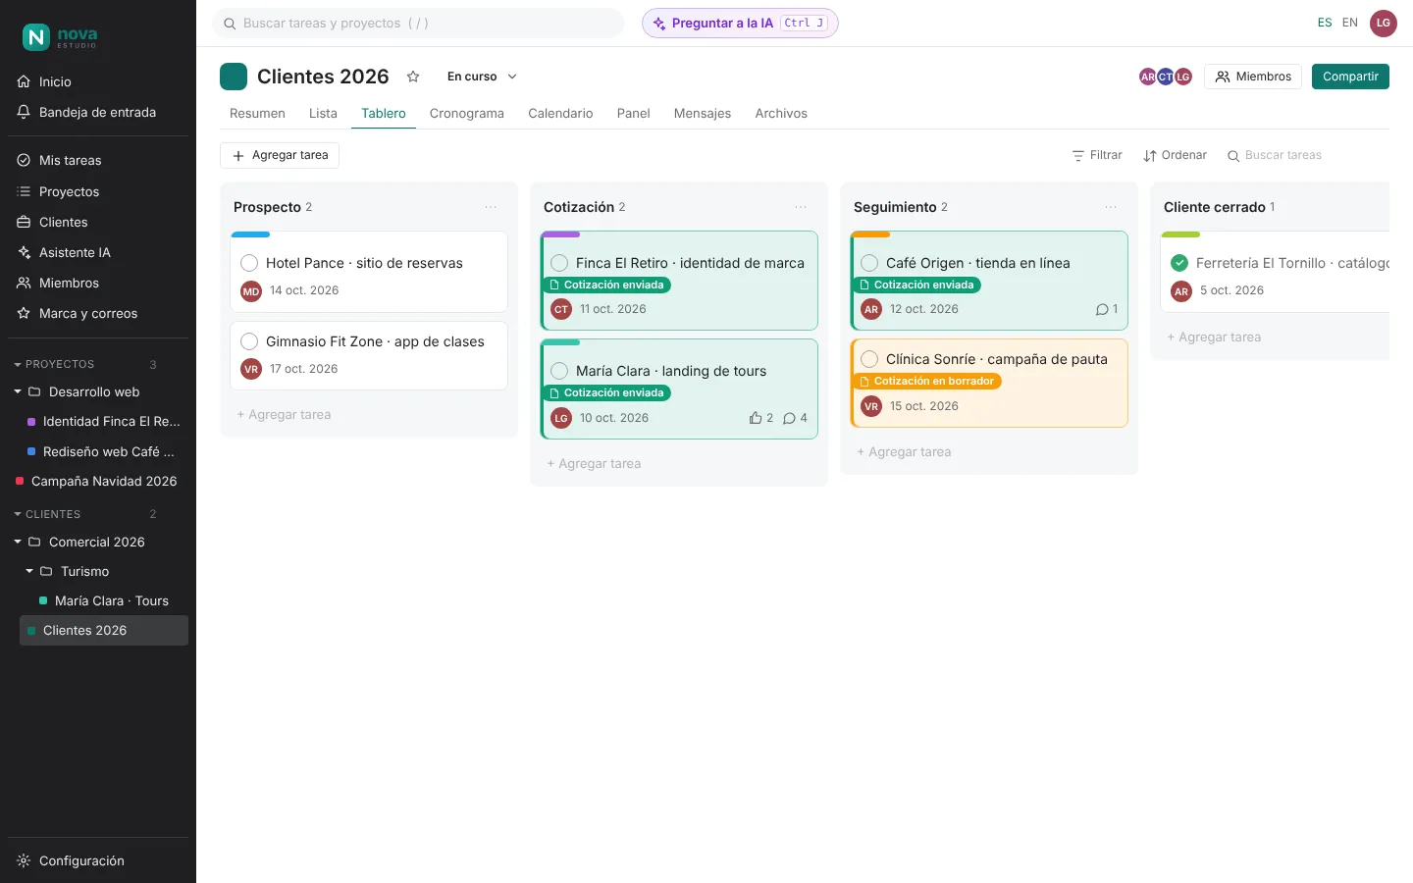The image size is (1413, 883).
Task: Switch language to EN
Action: (1350, 23)
